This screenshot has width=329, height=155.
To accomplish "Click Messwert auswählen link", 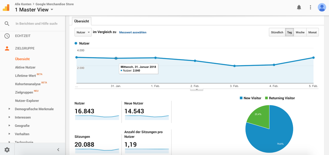I will click(x=133, y=32).
